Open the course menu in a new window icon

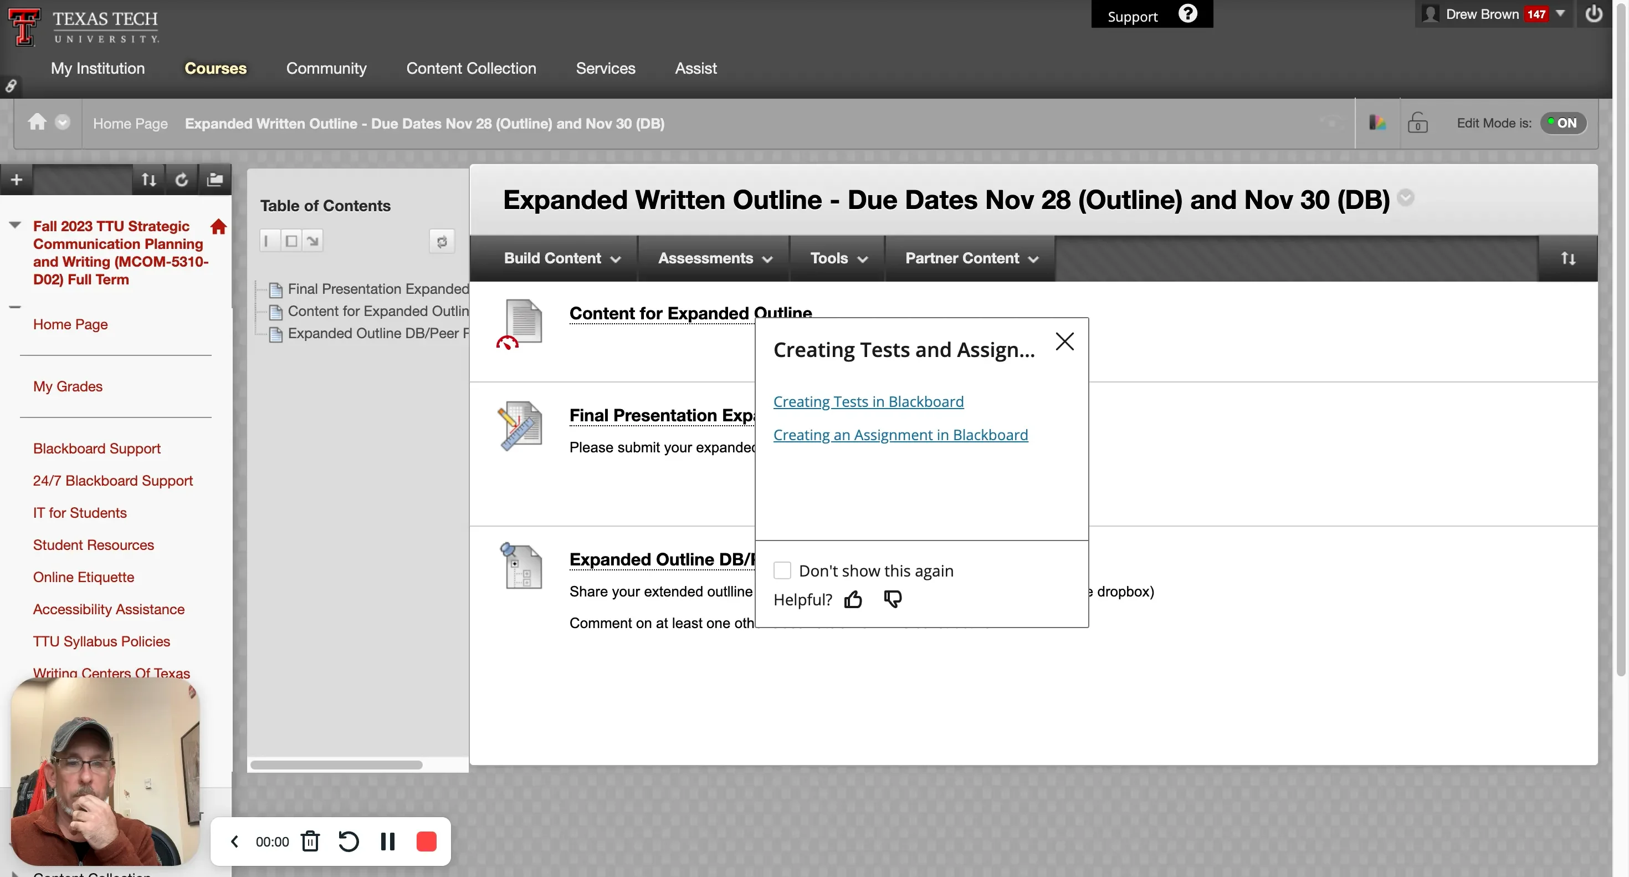point(215,179)
